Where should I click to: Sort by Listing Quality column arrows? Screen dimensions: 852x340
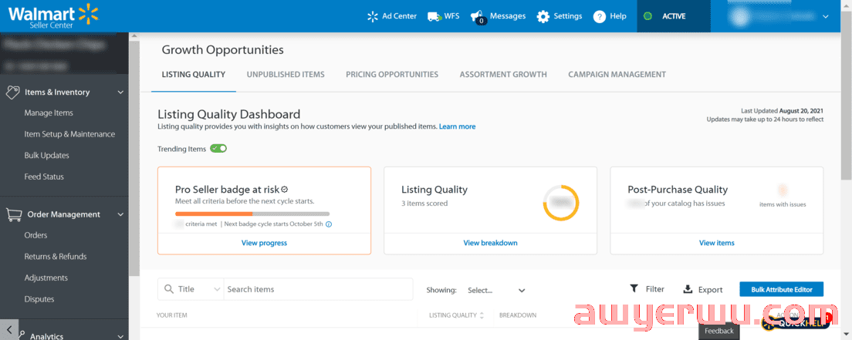[482, 315]
